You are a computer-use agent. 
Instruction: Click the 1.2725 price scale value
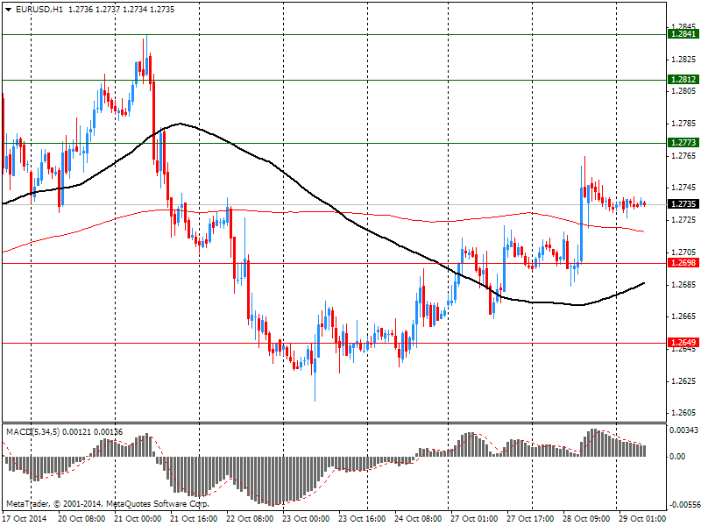pos(683,220)
